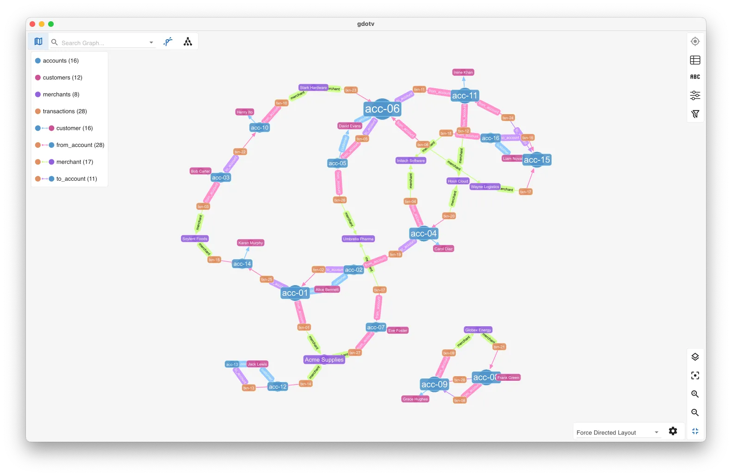Toggle from_account (28) edge legend entry
The image size is (732, 476).
[x=70, y=145]
